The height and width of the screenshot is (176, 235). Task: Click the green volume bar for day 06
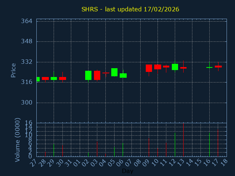[x=123, y=150]
